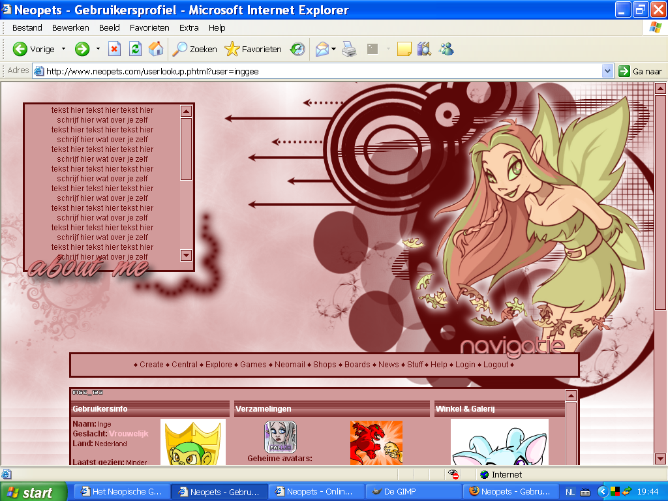
Task: Expand the address bar URL dropdown
Action: tap(608, 71)
